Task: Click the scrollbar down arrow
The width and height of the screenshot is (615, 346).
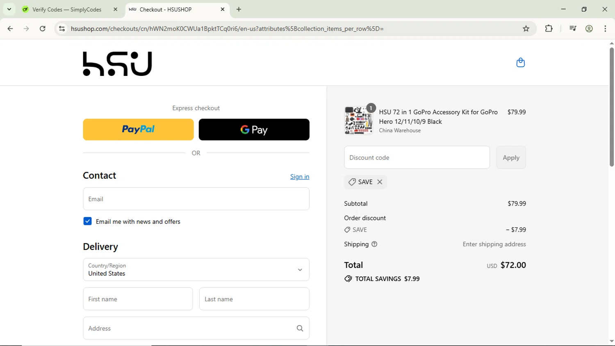Action: [611, 341]
